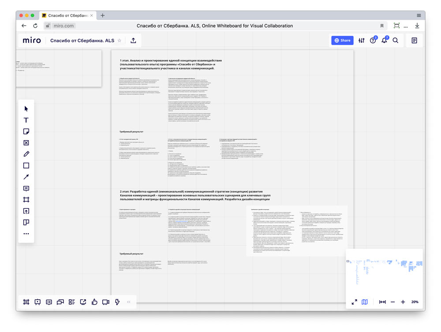Start a video chat session

106,302
